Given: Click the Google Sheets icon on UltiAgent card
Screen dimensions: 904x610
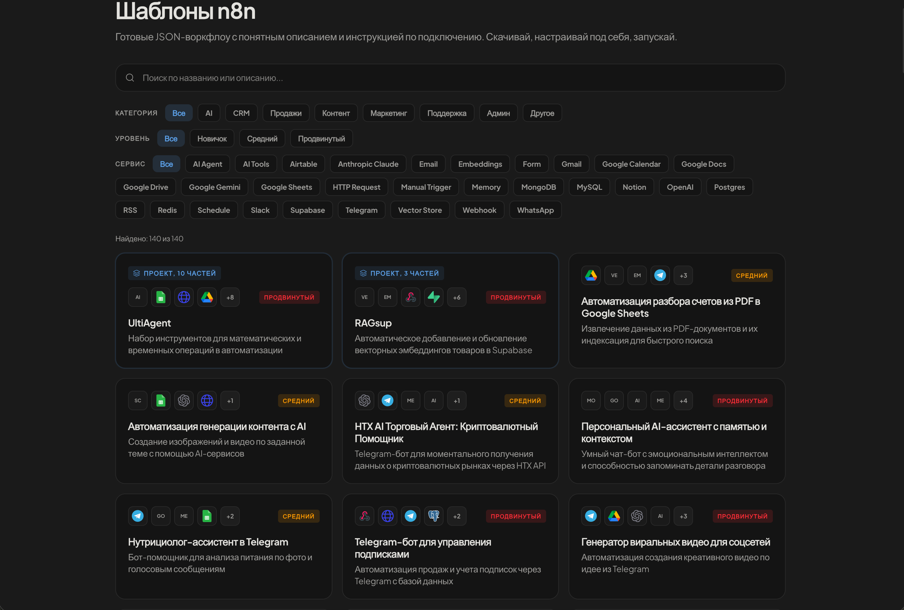Looking at the screenshot, I should [161, 297].
